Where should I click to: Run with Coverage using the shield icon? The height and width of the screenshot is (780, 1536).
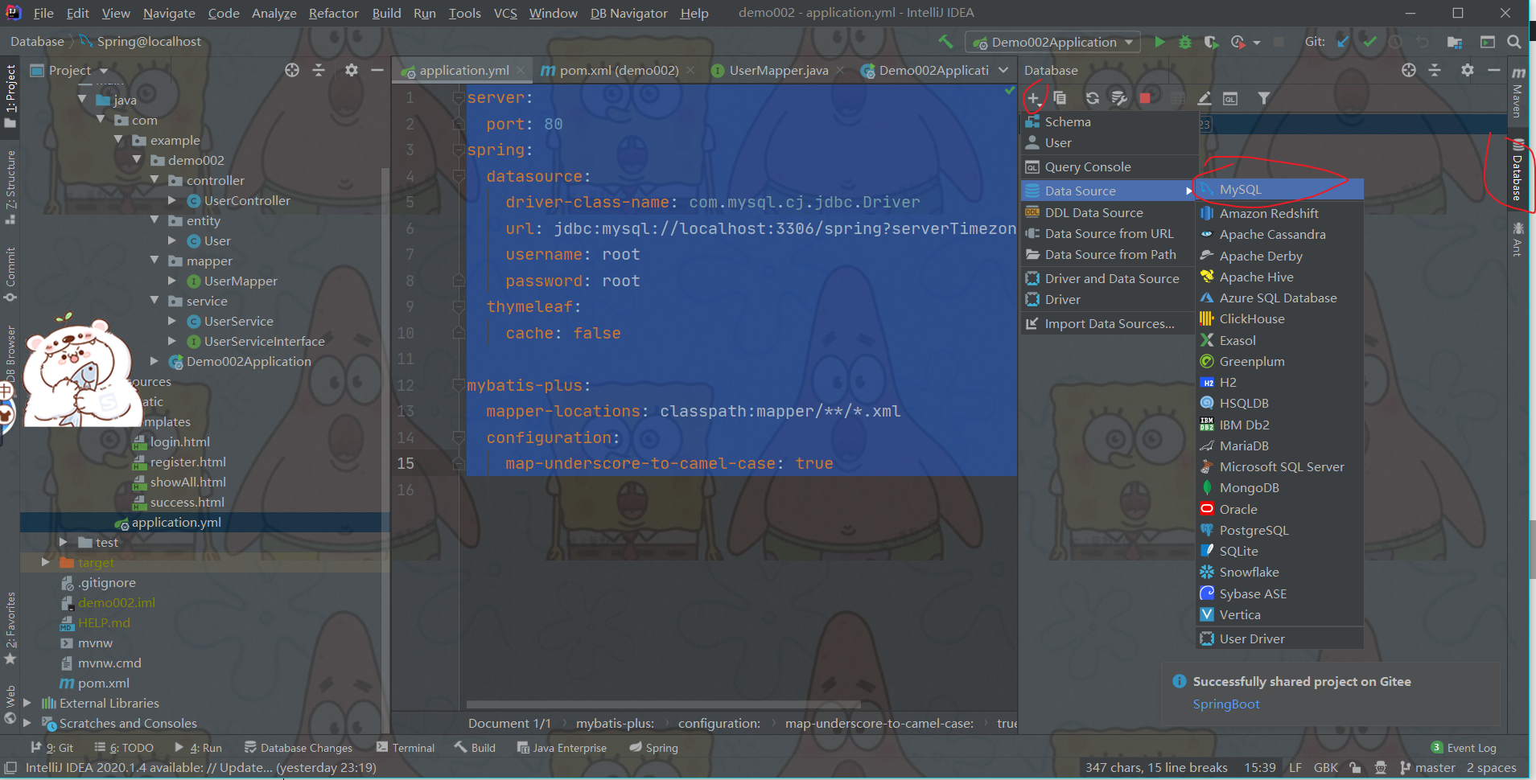point(1211,42)
